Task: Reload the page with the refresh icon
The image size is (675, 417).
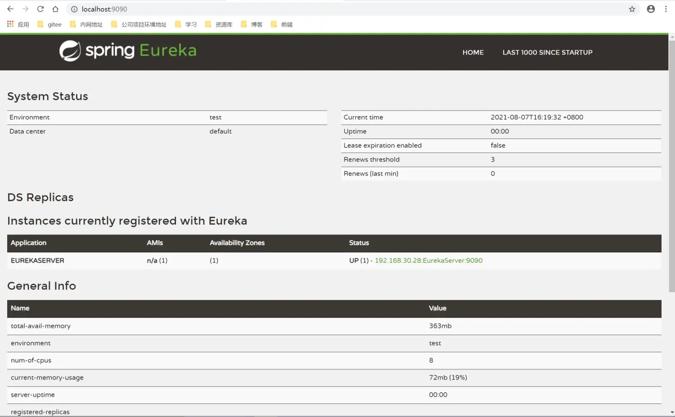Action: [40, 9]
